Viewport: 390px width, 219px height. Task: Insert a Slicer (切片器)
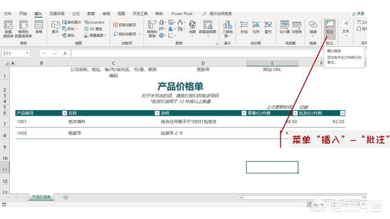(x=285, y=27)
